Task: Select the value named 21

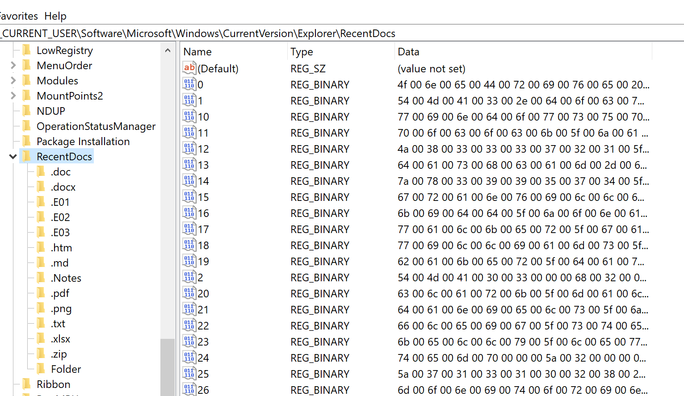Action: tap(203, 309)
